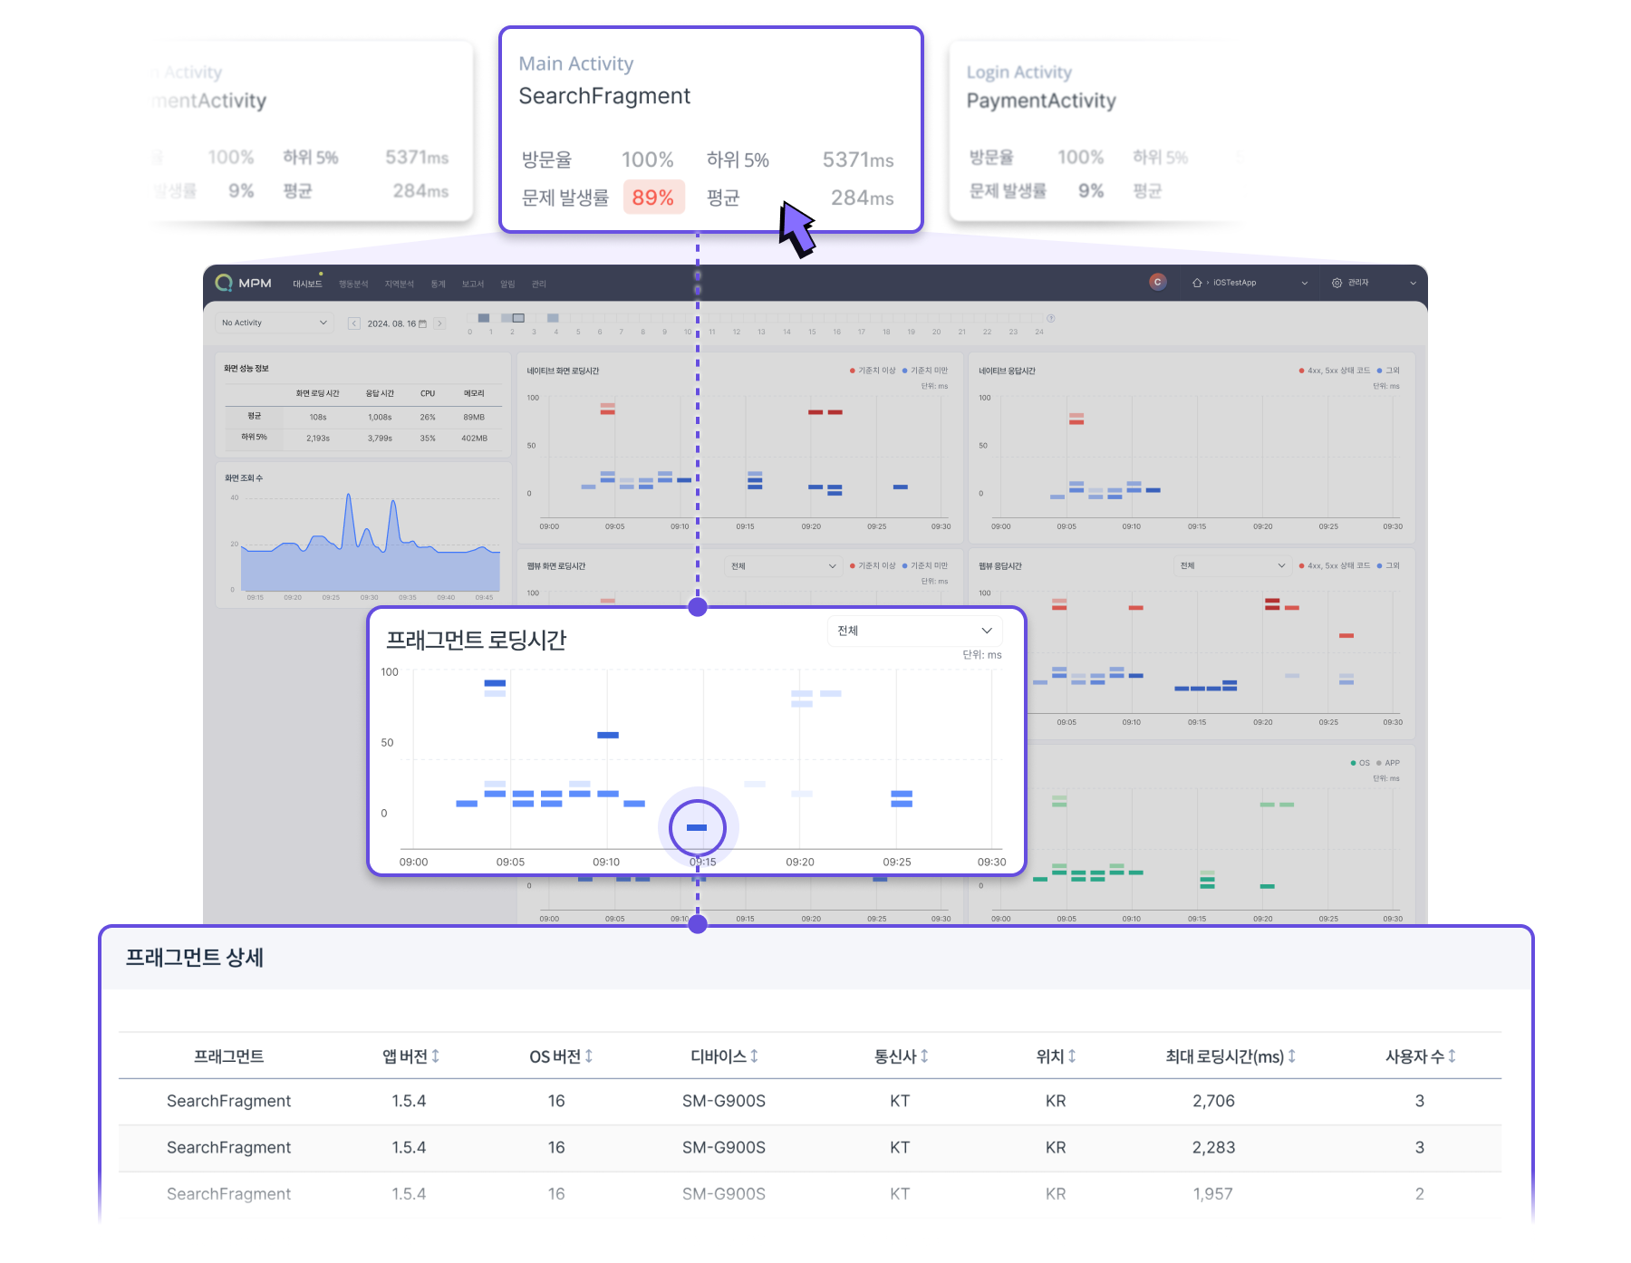
Task: Toggle 4xx, 5xx 상태 코드 legend in 웹뷰 응답시간
Action: pos(1335,566)
